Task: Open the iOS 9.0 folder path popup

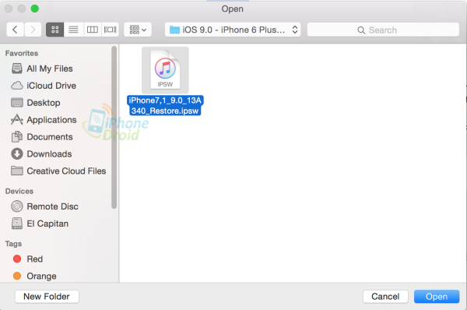Action: tap(233, 30)
